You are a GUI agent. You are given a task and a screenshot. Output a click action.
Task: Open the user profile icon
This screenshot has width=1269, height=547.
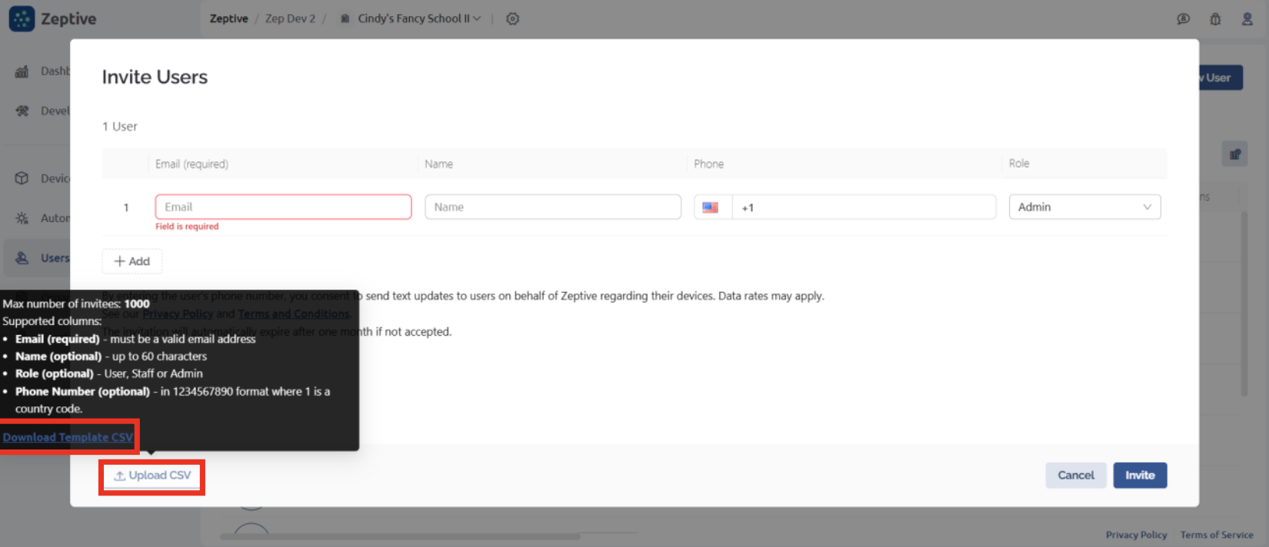pos(1247,18)
